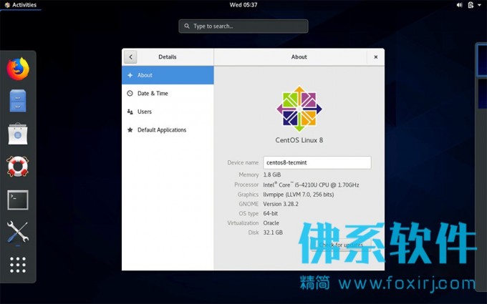Screen dimensions: 487x304
Task: Click the Graphics value llvmpipe
Action: (299, 195)
